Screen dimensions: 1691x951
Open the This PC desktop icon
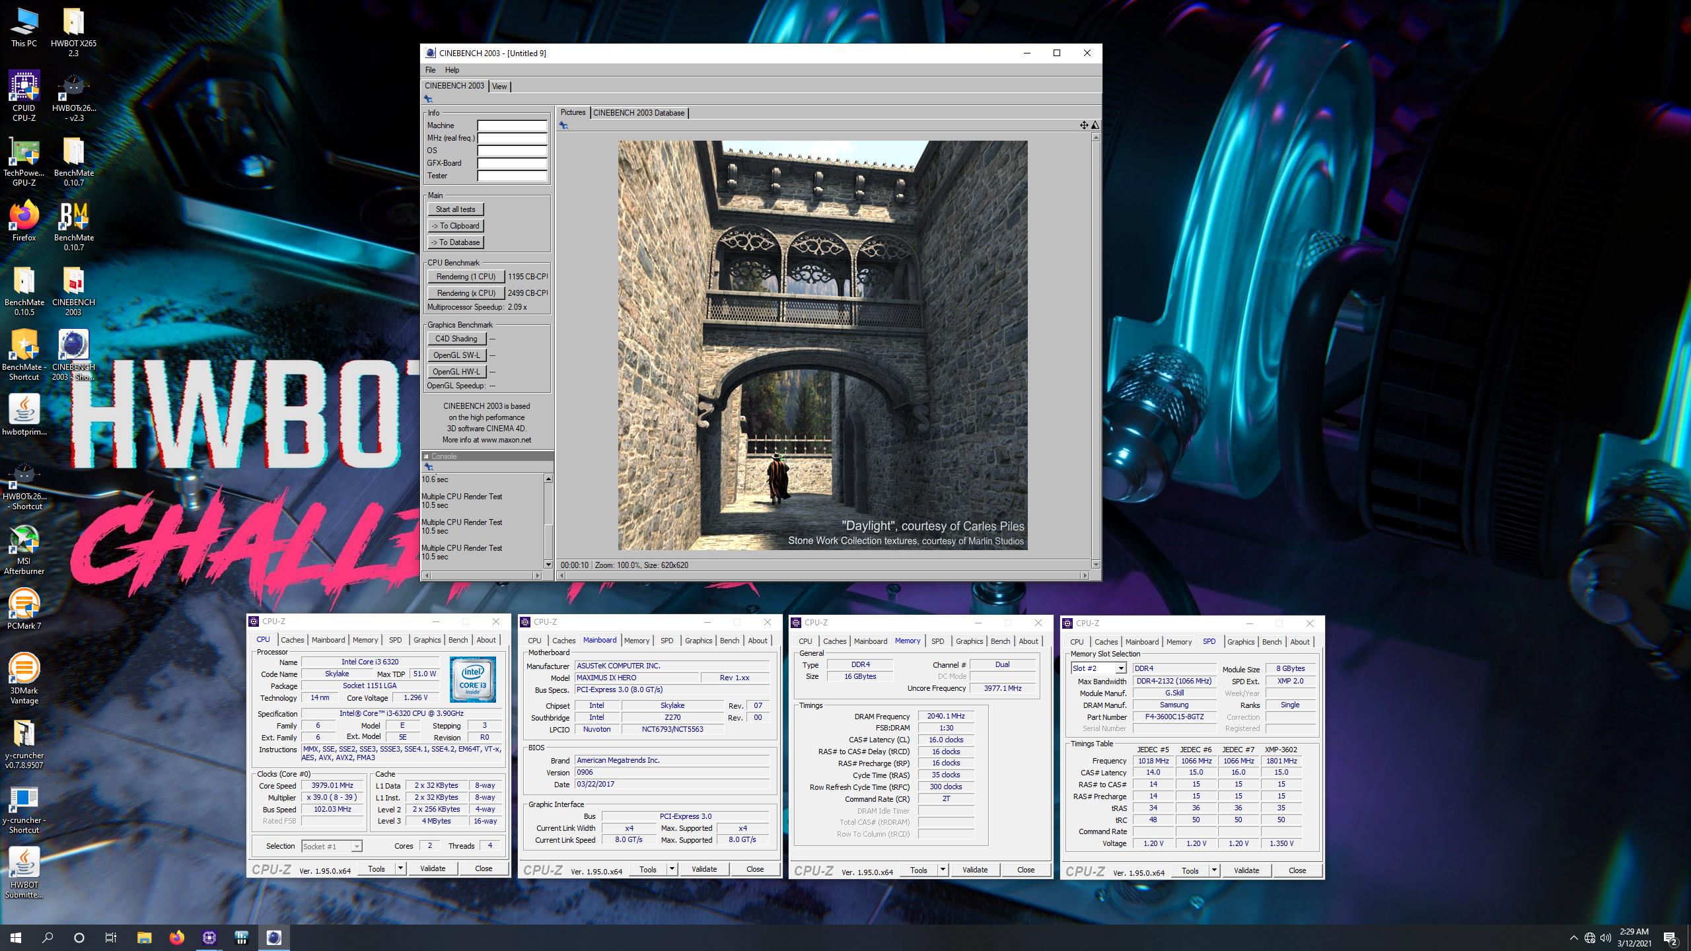24,28
